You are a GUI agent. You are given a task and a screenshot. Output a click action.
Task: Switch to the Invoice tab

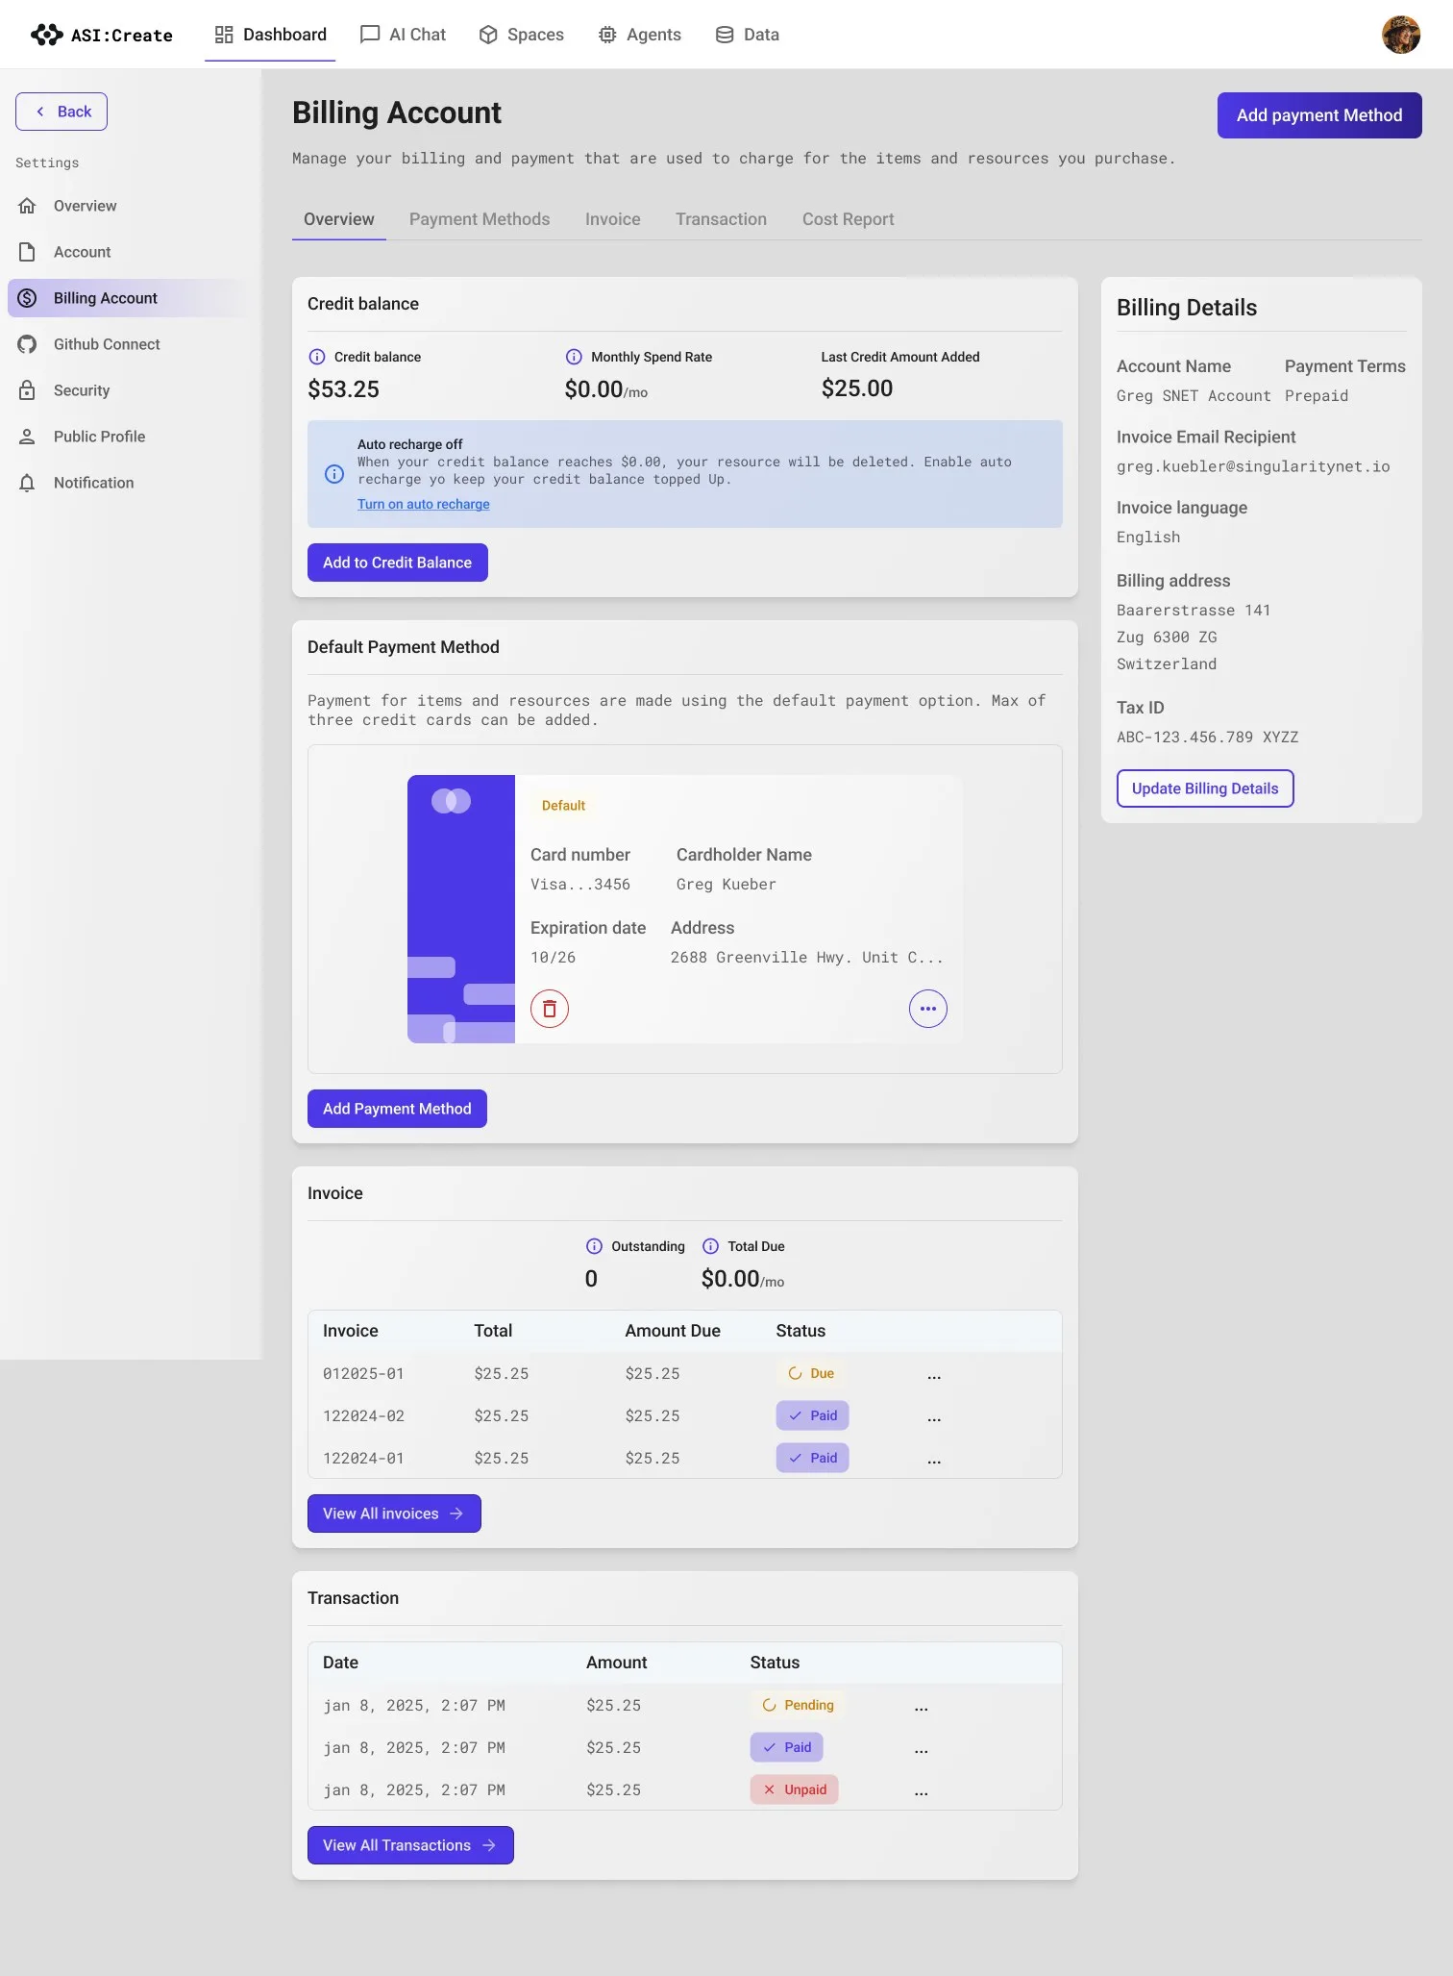613,219
